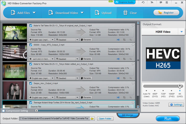Click clip/cut icon for Seppo_mov file

click(118, 97)
